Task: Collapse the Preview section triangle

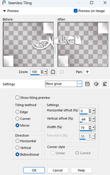Action: [4, 11]
